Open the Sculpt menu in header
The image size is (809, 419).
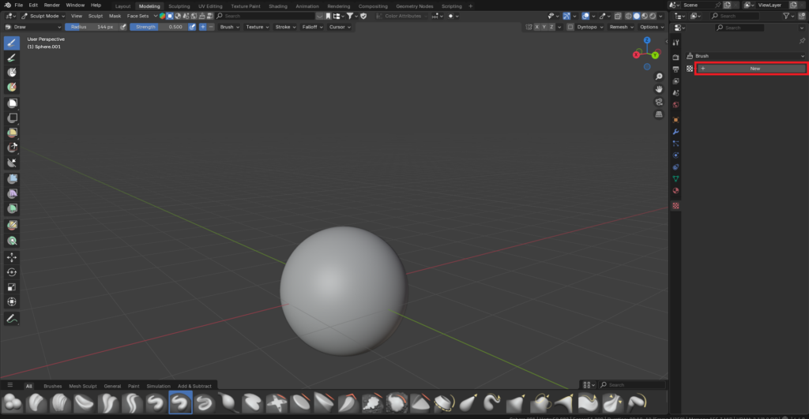[x=96, y=16]
